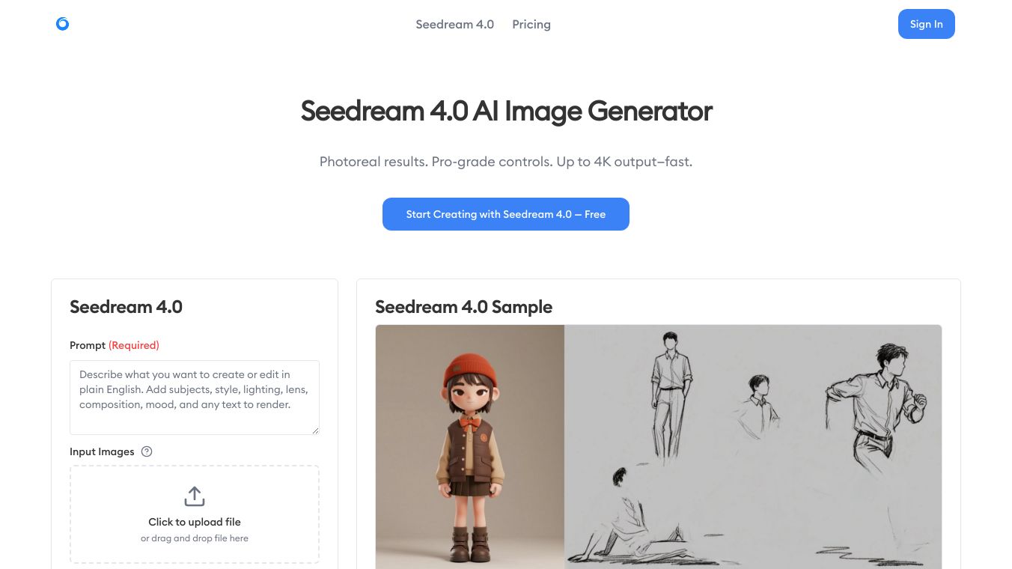Grab the prompt textarea resize handle
The height and width of the screenshot is (569, 1012).
pyautogui.click(x=315, y=430)
